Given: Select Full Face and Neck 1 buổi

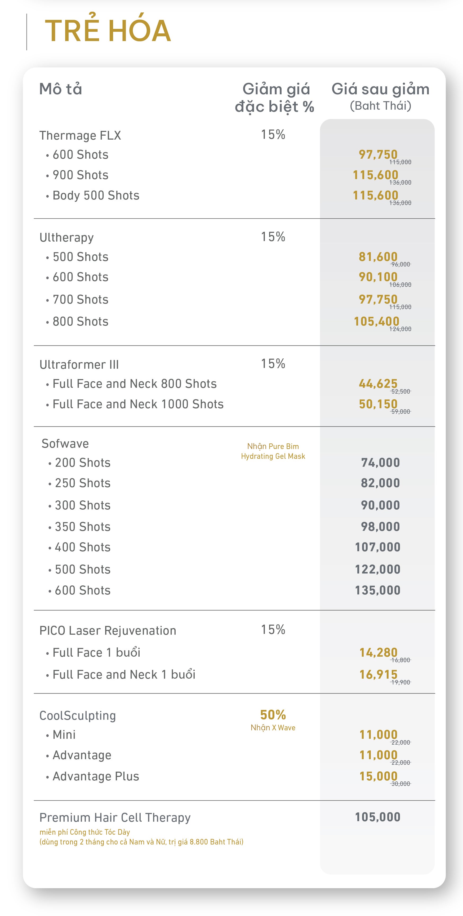Looking at the screenshot, I should point(121,675).
